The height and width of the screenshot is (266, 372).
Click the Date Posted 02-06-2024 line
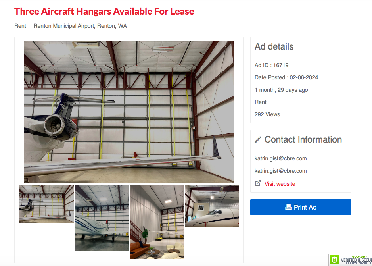pos(286,77)
